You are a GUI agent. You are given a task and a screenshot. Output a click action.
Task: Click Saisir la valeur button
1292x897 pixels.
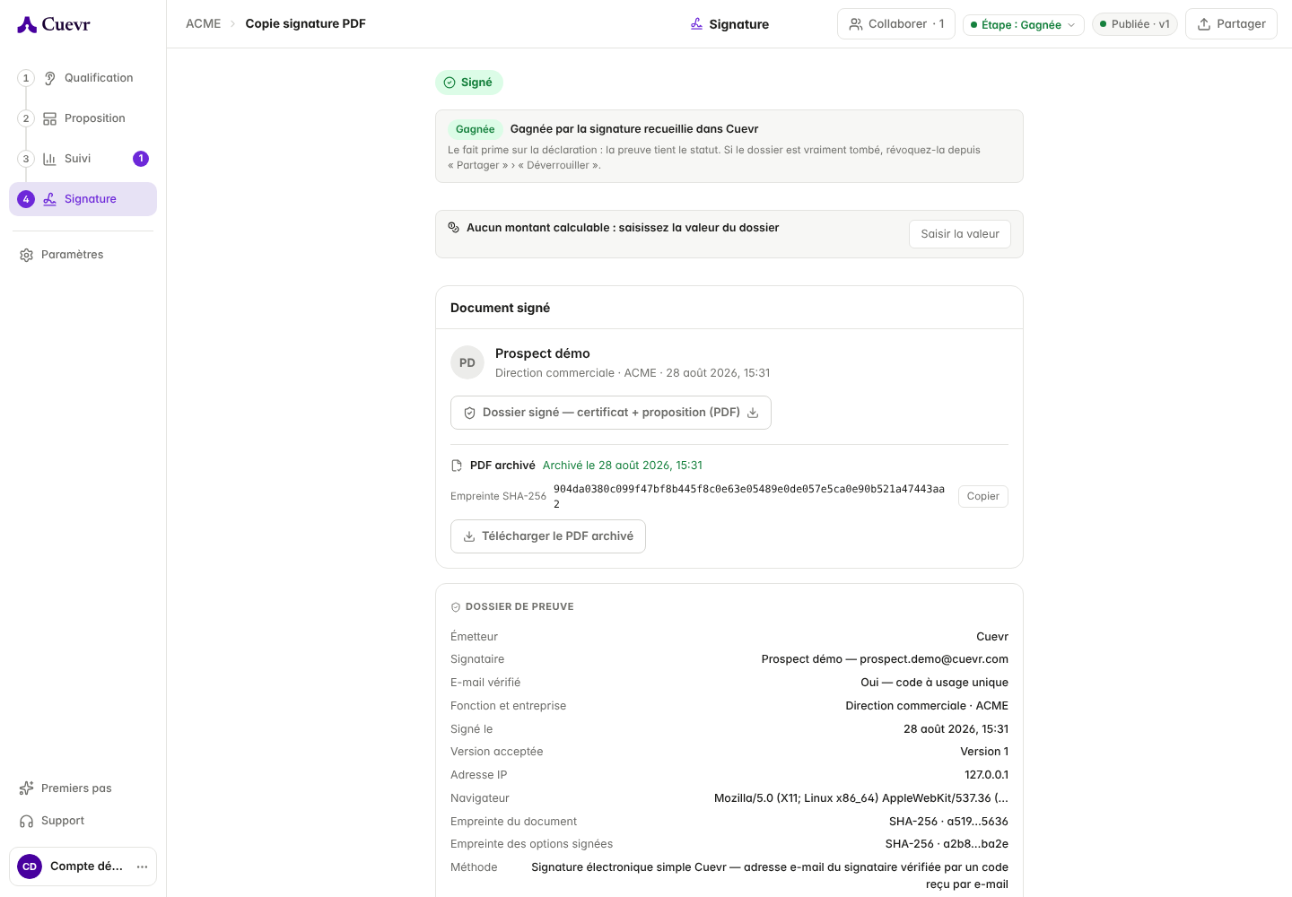pyautogui.click(x=960, y=234)
